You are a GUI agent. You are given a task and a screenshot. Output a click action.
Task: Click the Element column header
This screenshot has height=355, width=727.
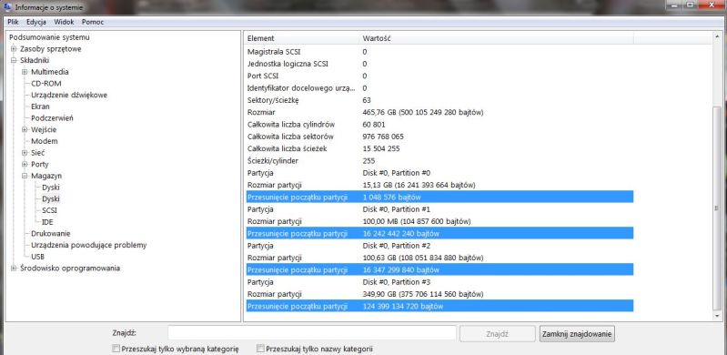(302, 38)
